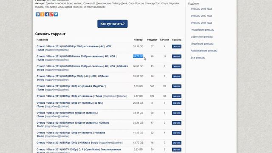The height and width of the screenshot is (153, 272).
Task: Download the 7.69 GB MegaPeer BDRip torrent
Action: tap(177, 86)
